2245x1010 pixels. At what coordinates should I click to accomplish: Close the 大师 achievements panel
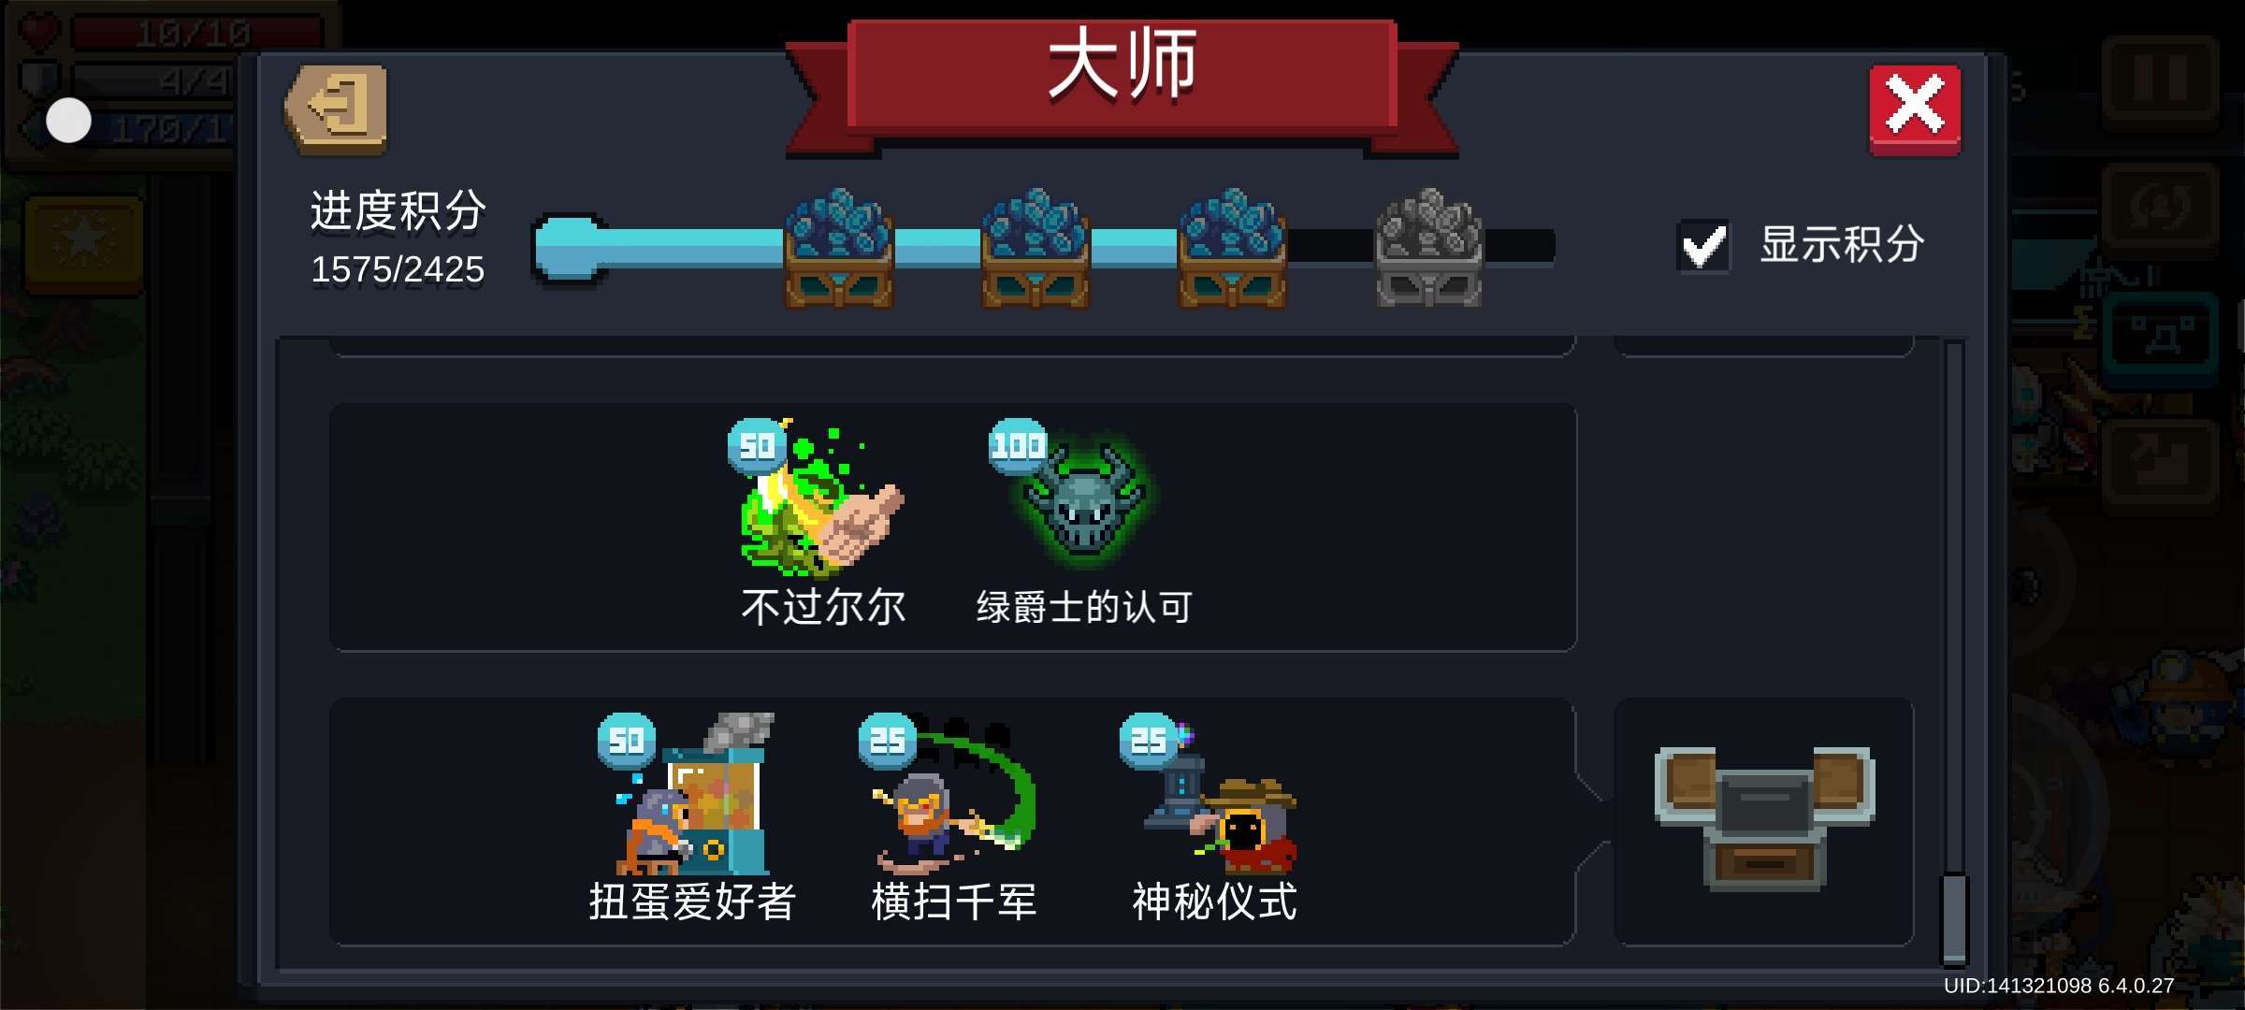(1915, 109)
